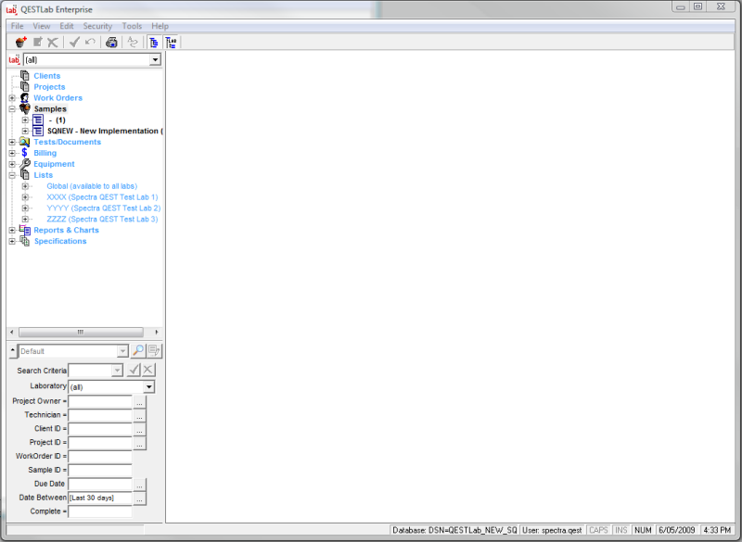Click the spell check toolbar icon
This screenshot has height=542, width=742.
click(132, 42)
